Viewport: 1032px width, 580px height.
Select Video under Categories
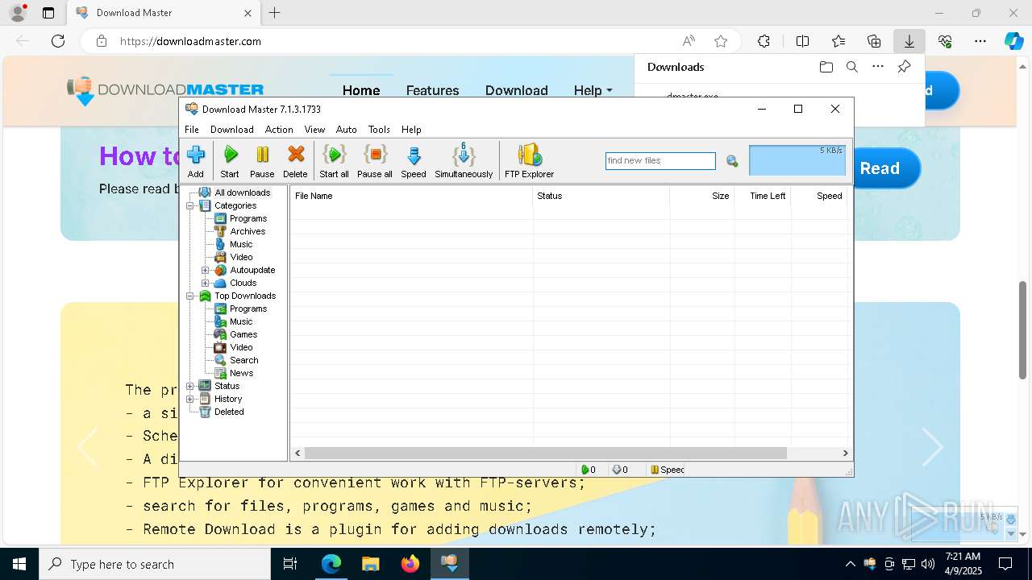pos(241,257)
